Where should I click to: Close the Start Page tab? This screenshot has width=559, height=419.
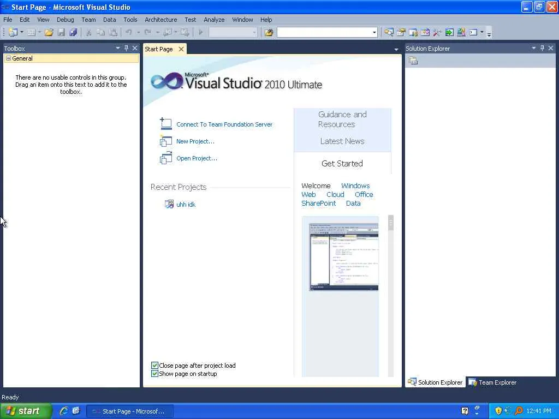tap(181, 49)
